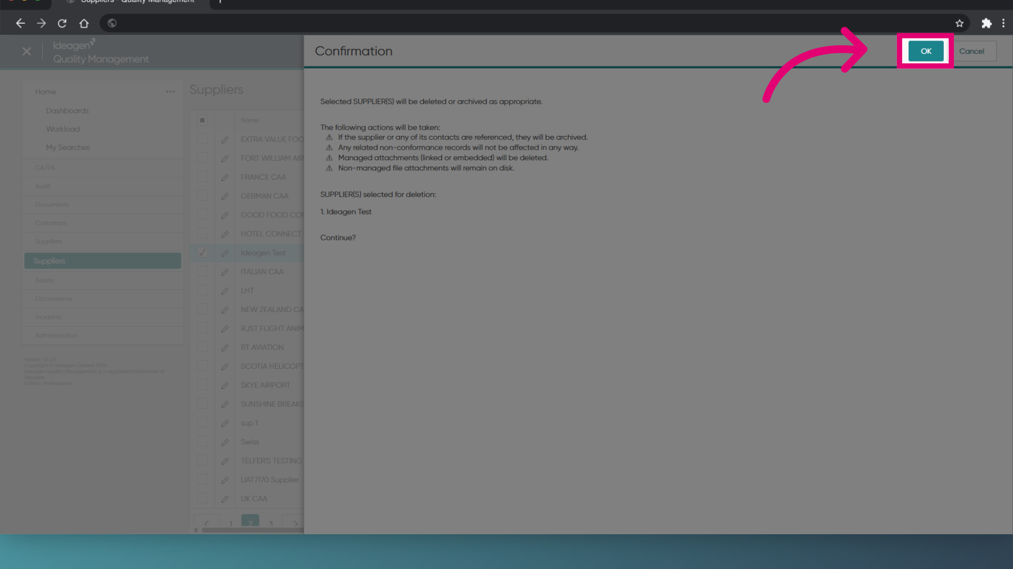Edit Ideagen Test supplier pencil icon

(225, 253)
